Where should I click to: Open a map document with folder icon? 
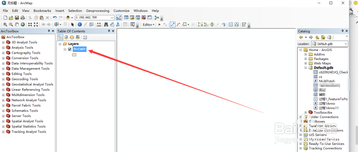point(11,18)
